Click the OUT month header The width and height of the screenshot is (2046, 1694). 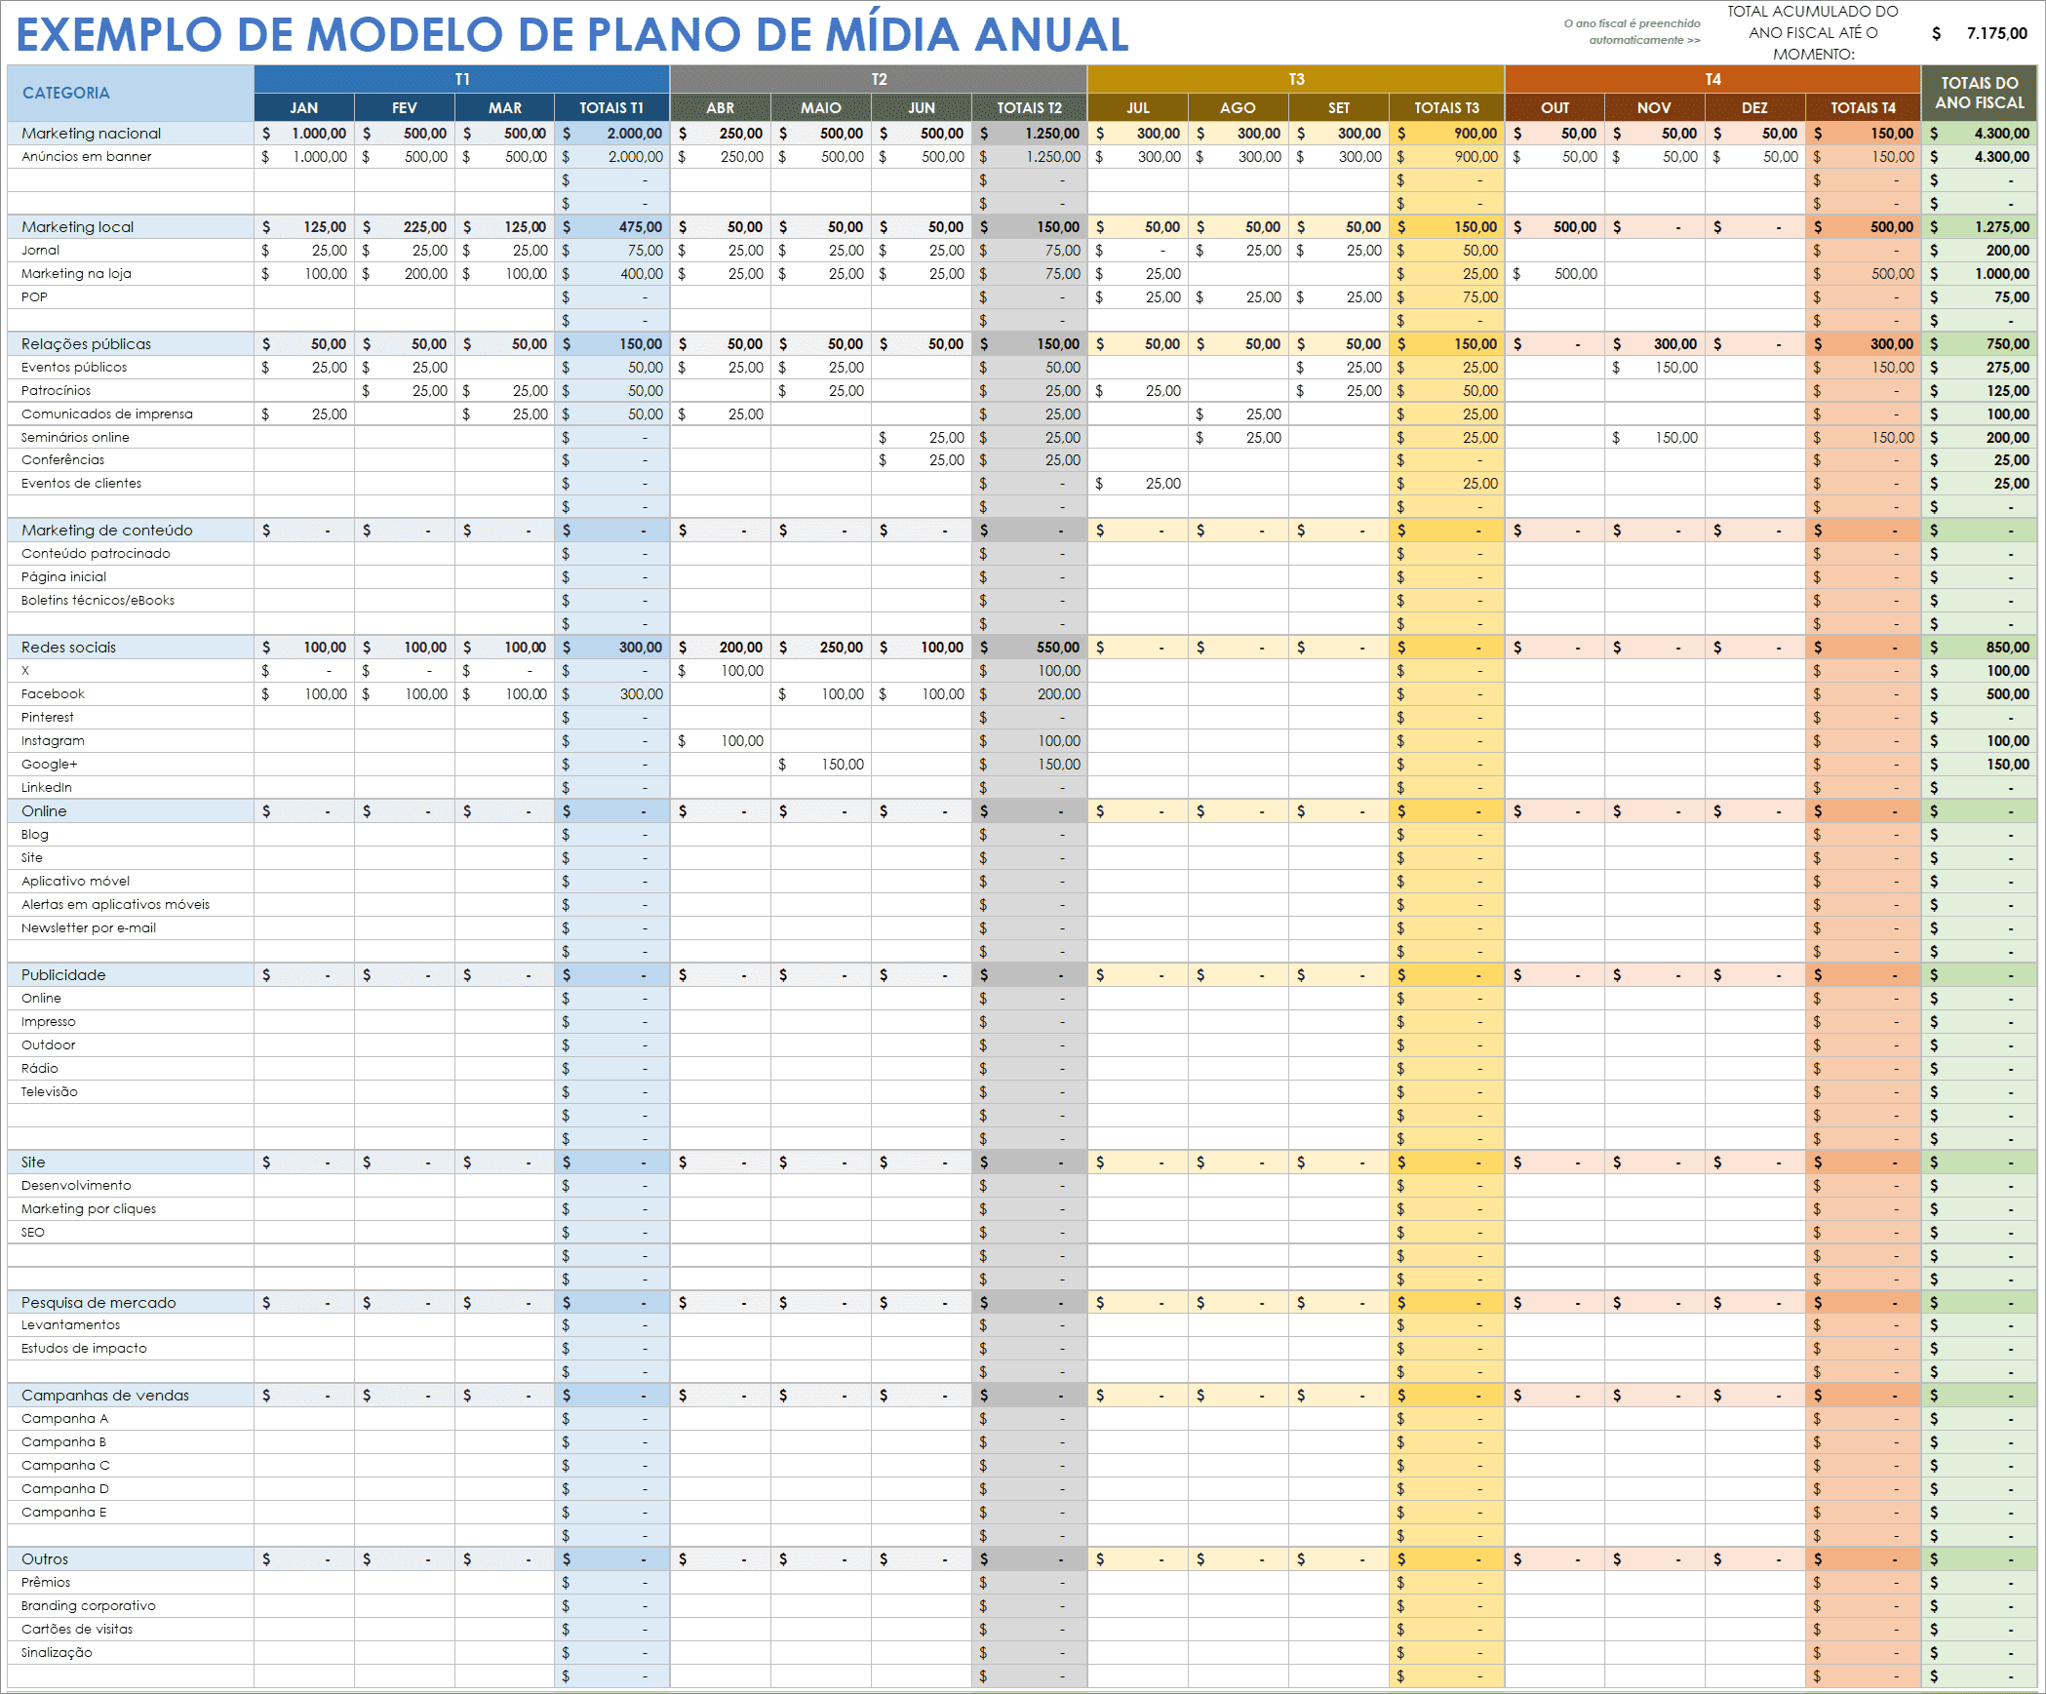(x=1555, y=107)
